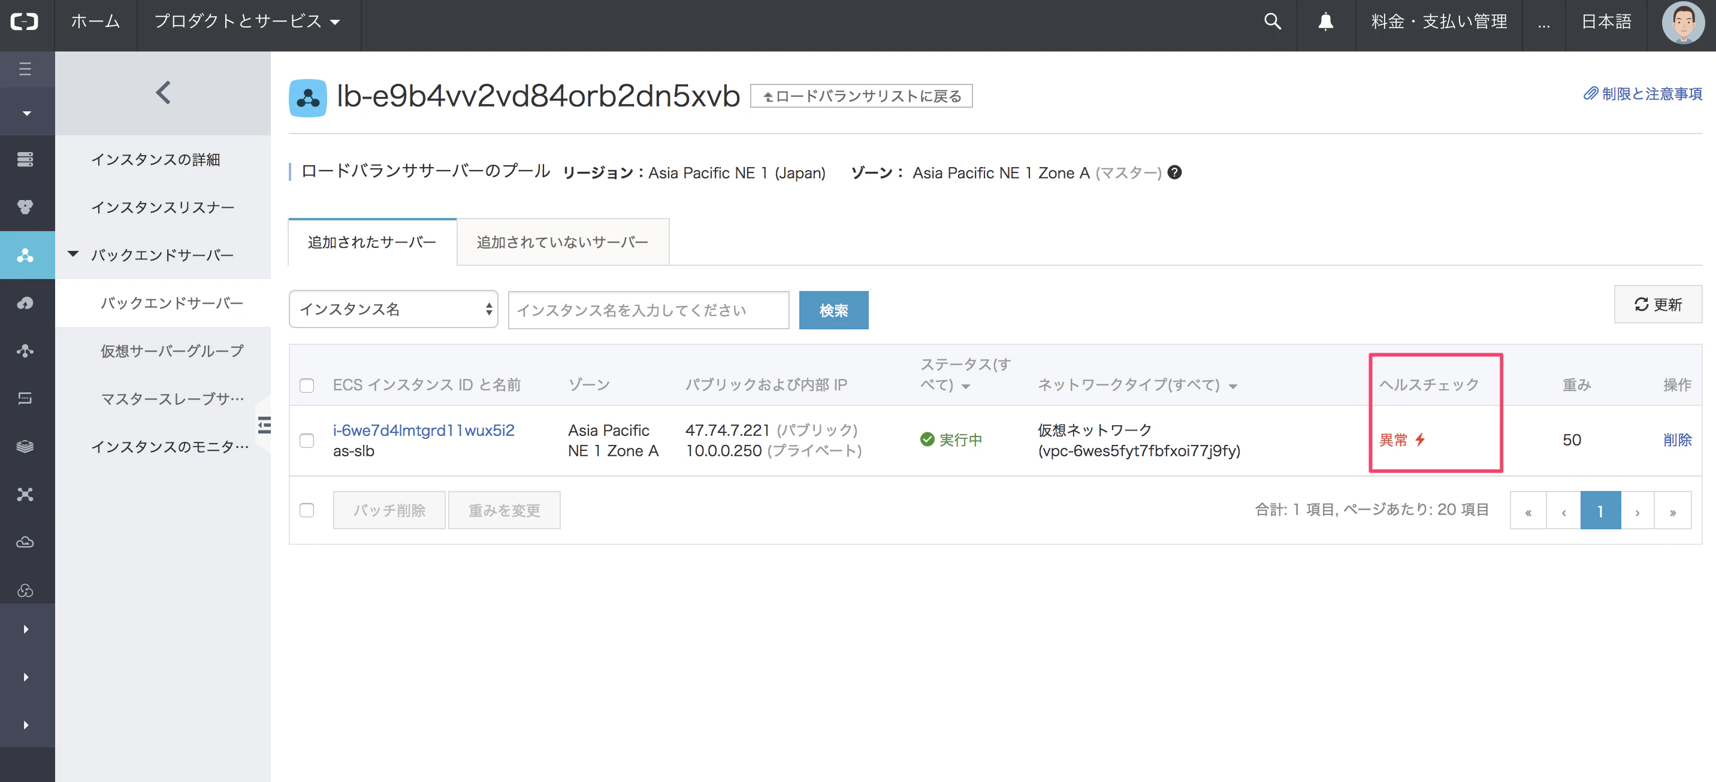Click ロードバランサリストに戻る button
The height and width of the screenshot is (782, 1716).
[x=862, y=96]
